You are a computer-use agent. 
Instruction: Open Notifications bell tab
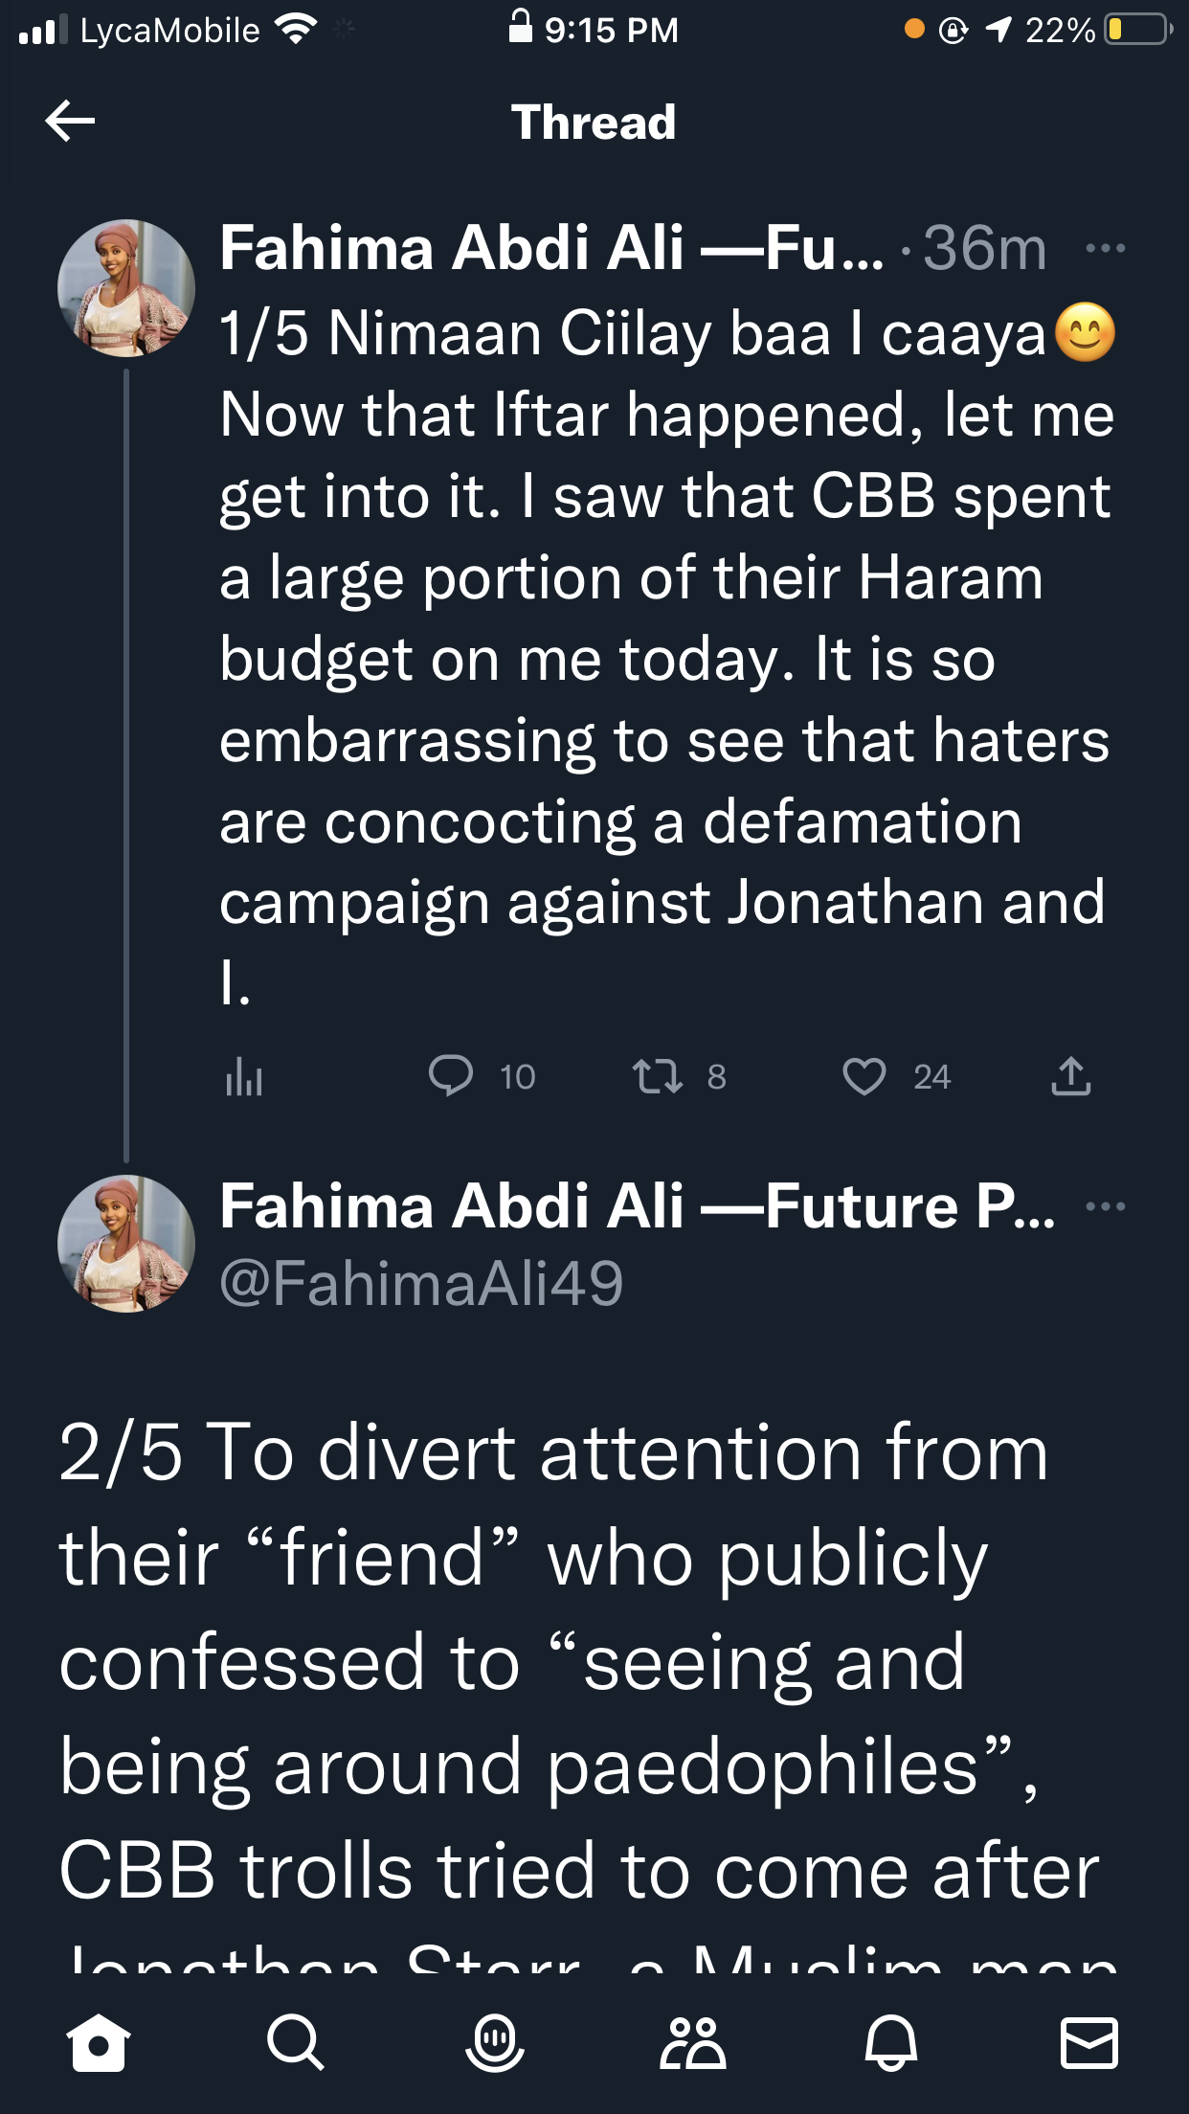coord(891,2042)
